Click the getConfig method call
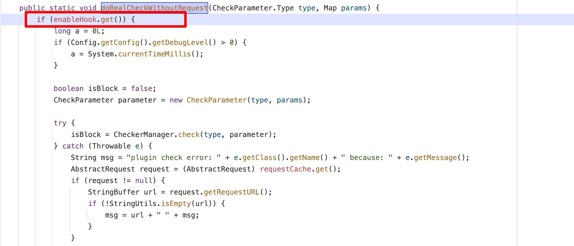This screenshot has height=246, width=574. pos(120,42)
